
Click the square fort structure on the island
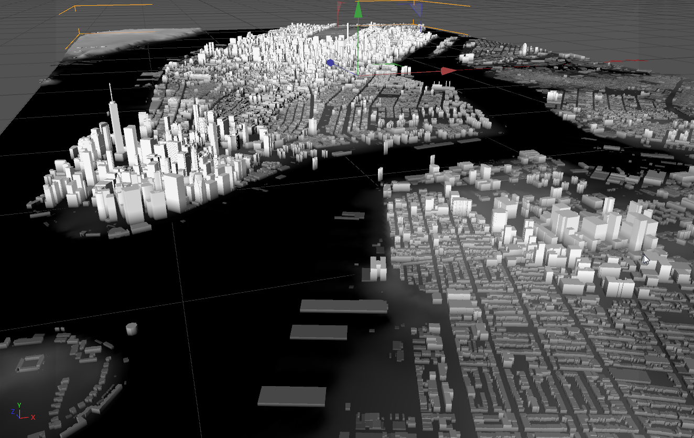click(x=30, y=363)
